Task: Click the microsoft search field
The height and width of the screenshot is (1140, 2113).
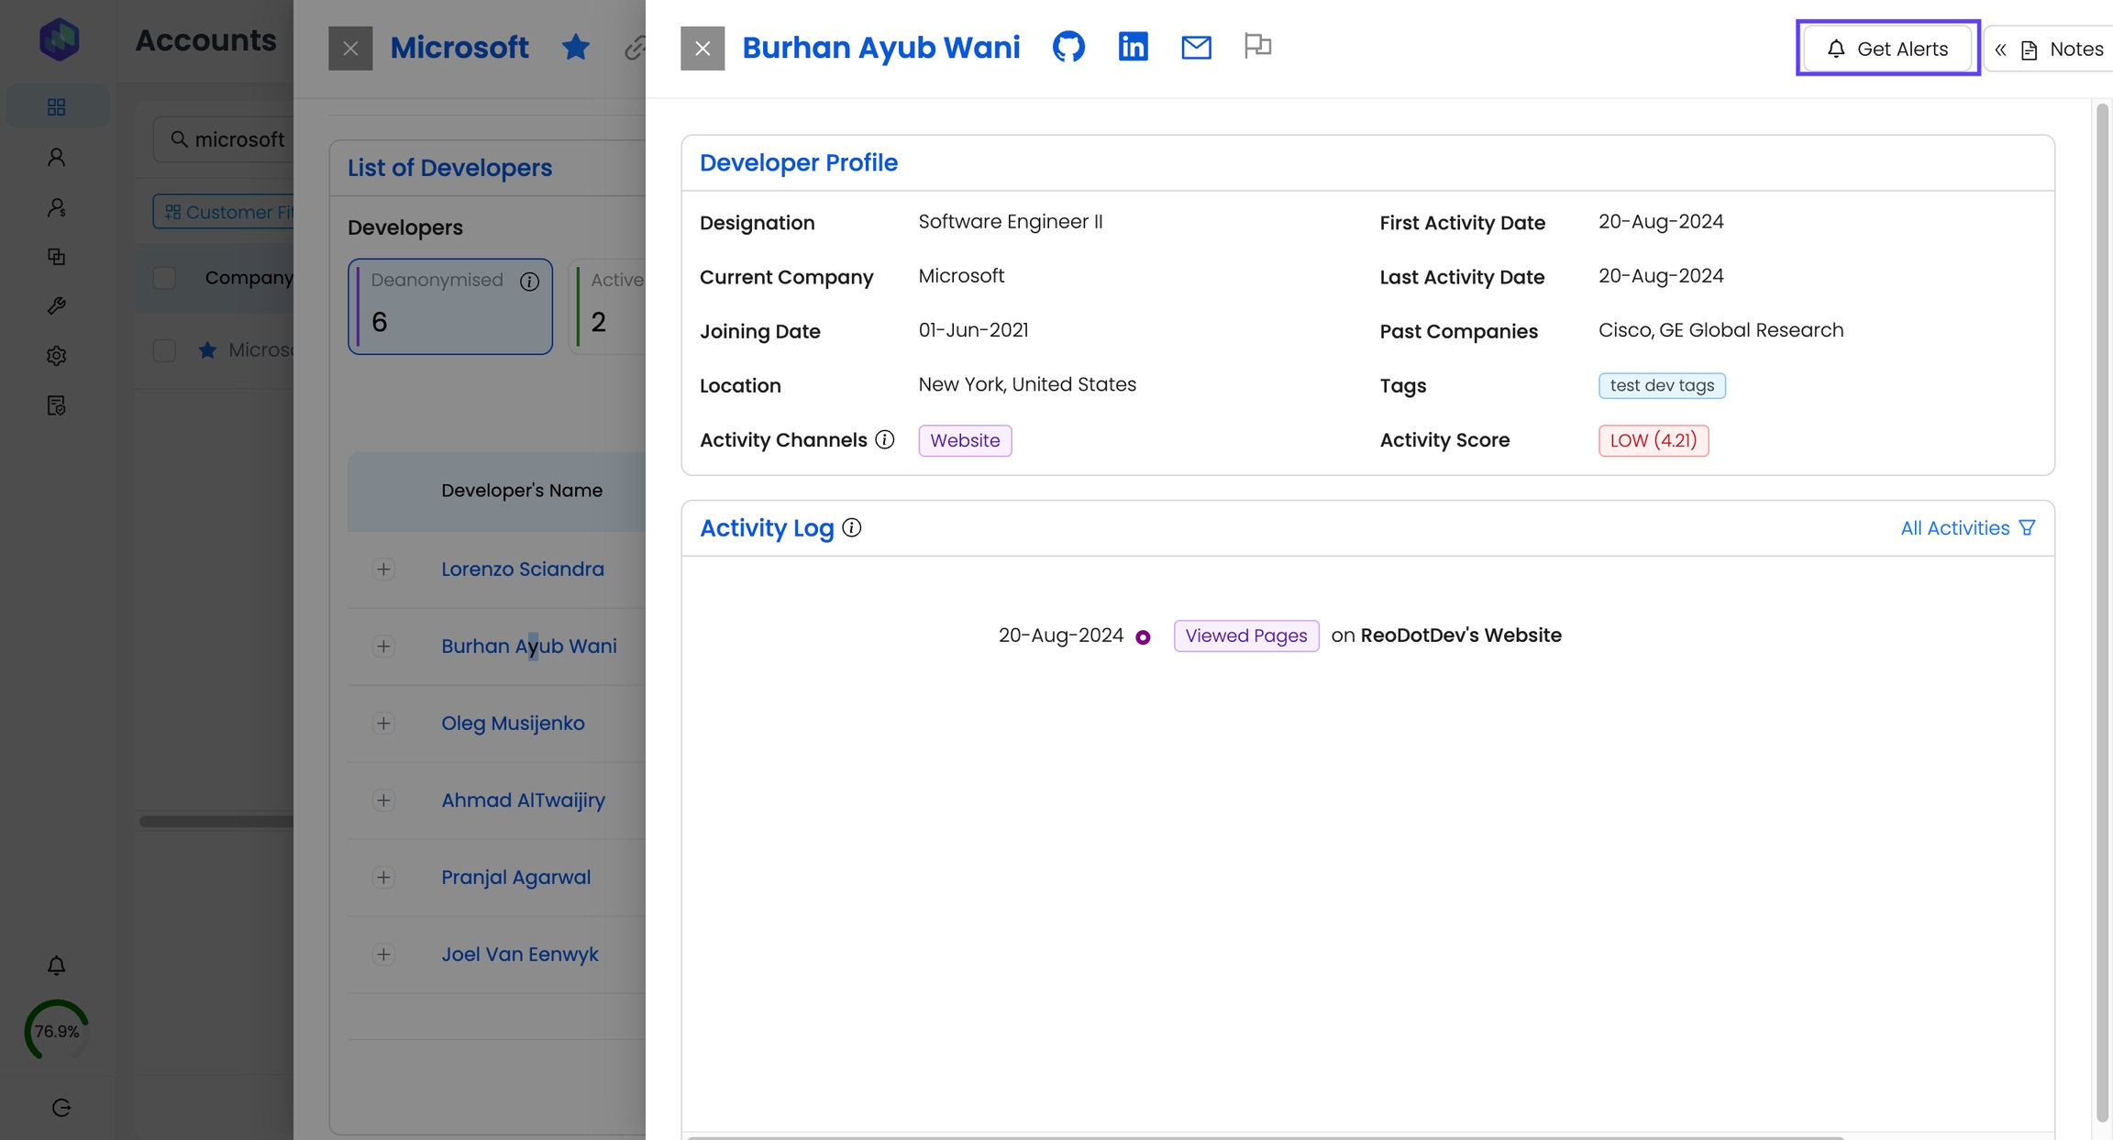Action: pos(238,139)
